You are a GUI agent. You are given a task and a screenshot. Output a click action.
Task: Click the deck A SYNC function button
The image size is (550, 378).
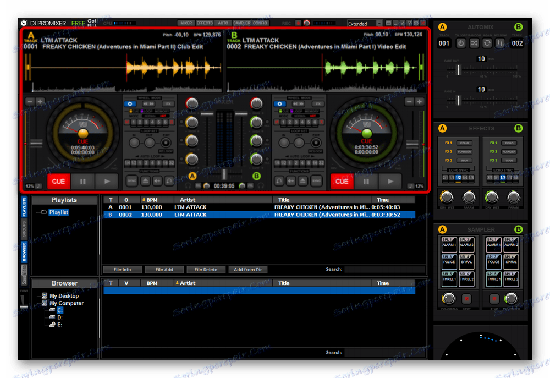coord(132,180)
